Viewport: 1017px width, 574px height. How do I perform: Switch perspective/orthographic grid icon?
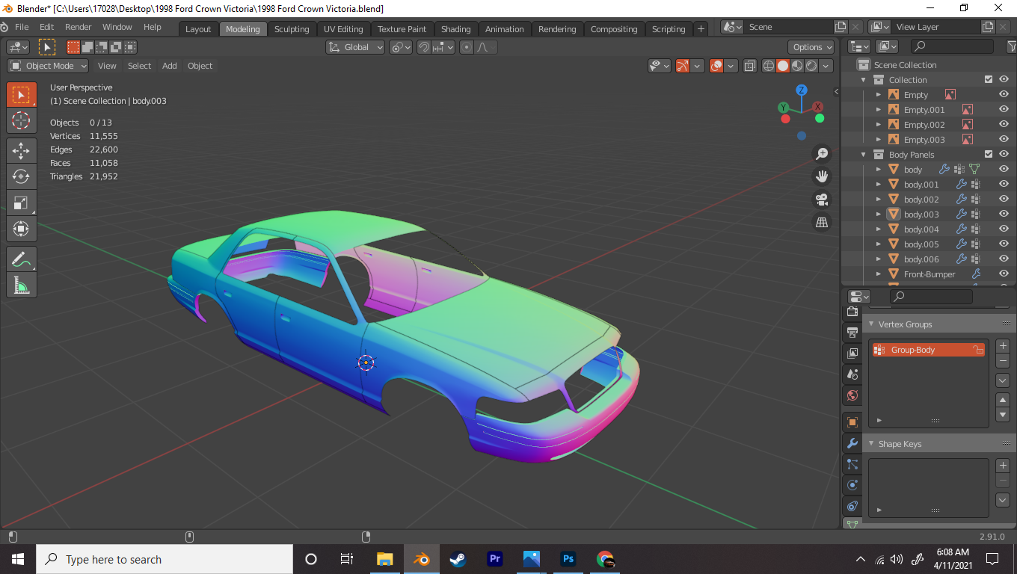tap(822, 222)
